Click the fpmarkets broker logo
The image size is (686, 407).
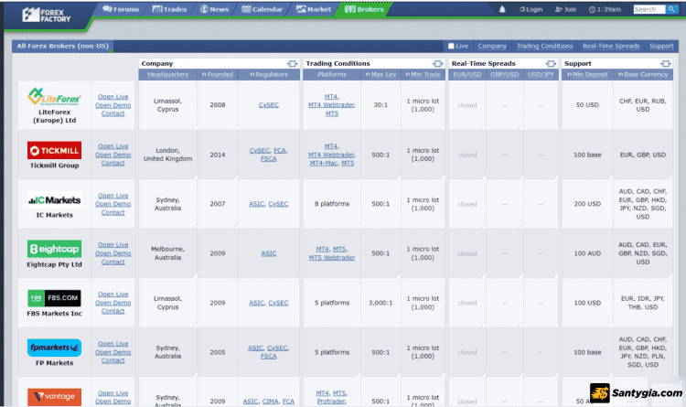pyautogui.click(x=54, y=348)
